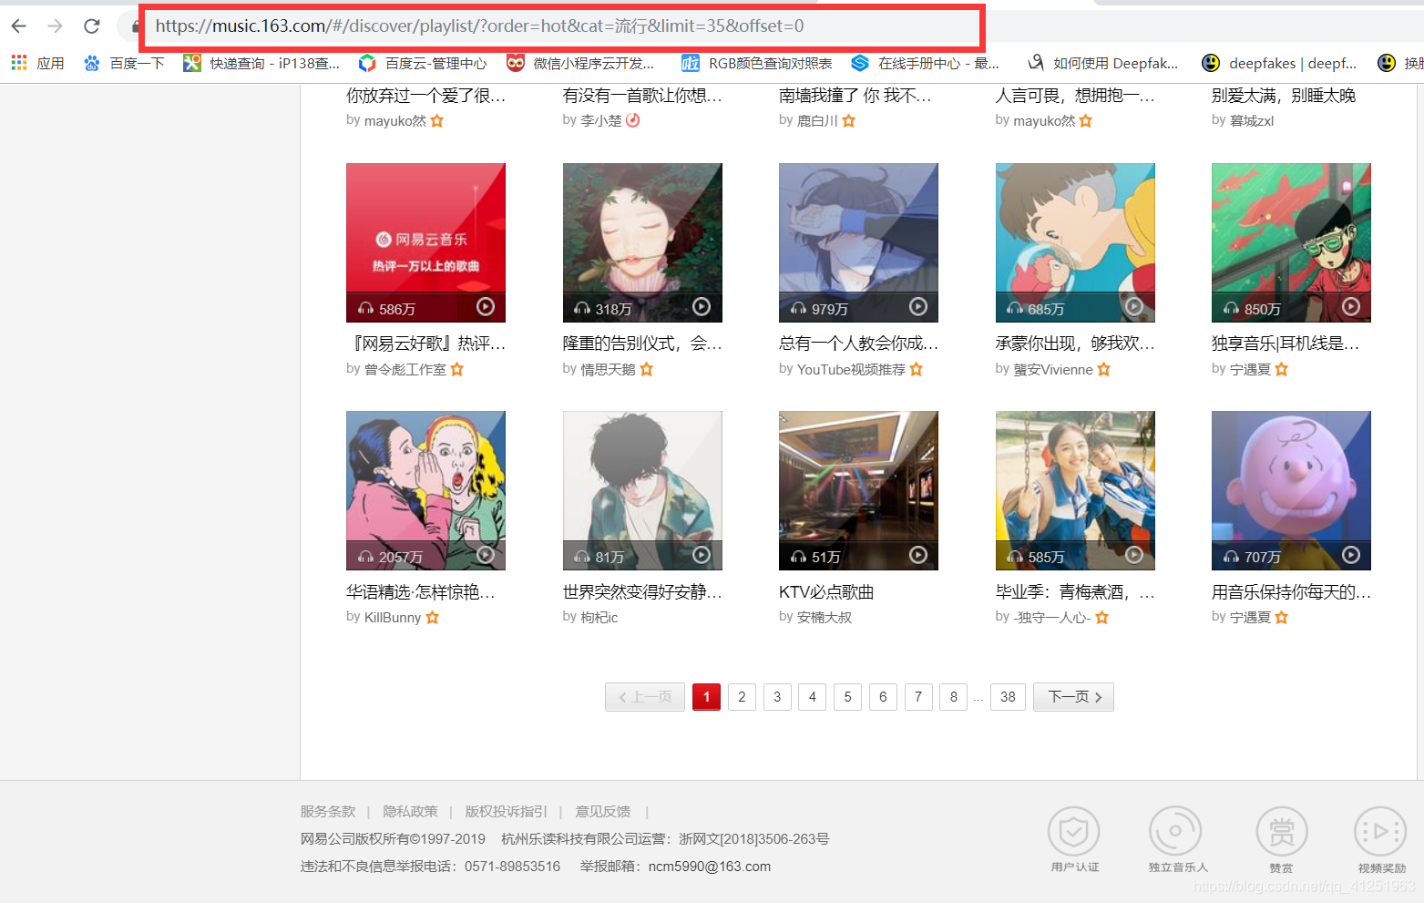Click the address bar URL field
Viewport: 1424px width, 903px height.
[x=560, y=26]
